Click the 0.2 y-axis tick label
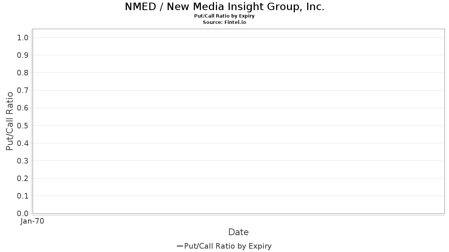 pyautogui.click(x=23, y=178)
